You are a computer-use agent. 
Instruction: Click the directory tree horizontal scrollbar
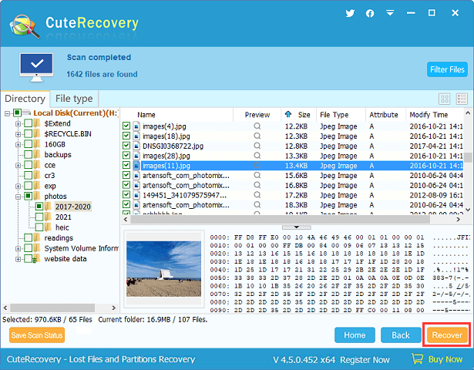click(x=52, y=308)
